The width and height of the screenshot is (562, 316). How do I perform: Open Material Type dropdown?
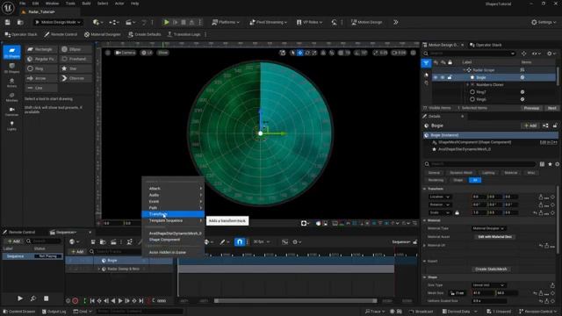pos(488,228)
